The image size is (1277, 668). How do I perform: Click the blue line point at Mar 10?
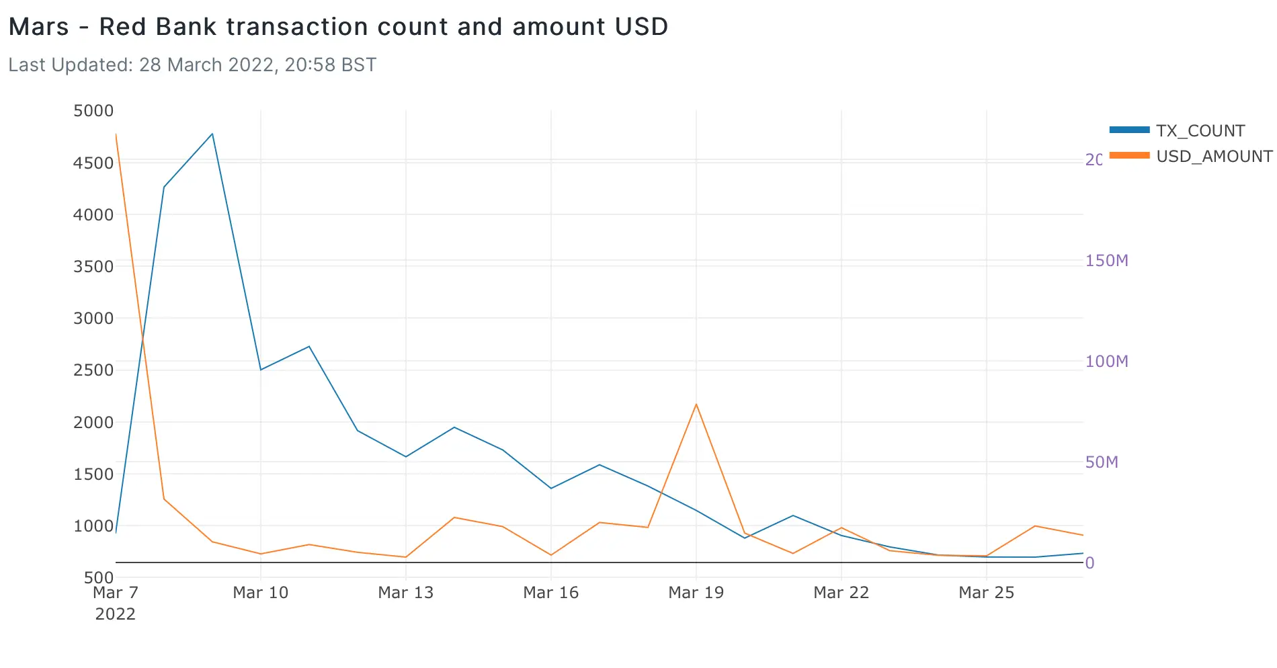click(261, 370)
